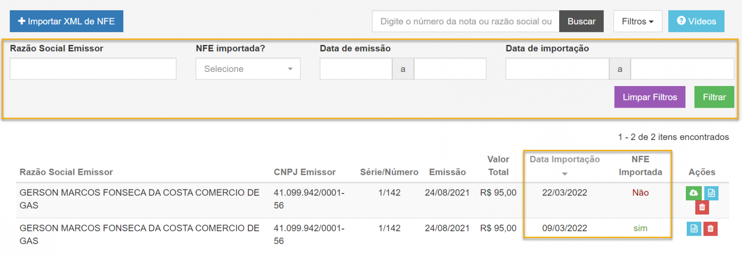Click the Limpar Filtros button

tap(649, 97)
